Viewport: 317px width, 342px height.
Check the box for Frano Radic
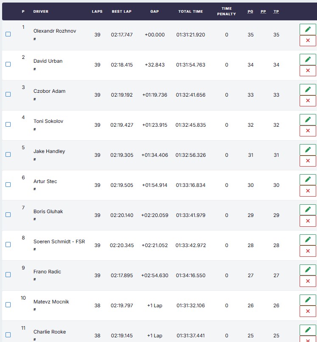coord(8,275)
